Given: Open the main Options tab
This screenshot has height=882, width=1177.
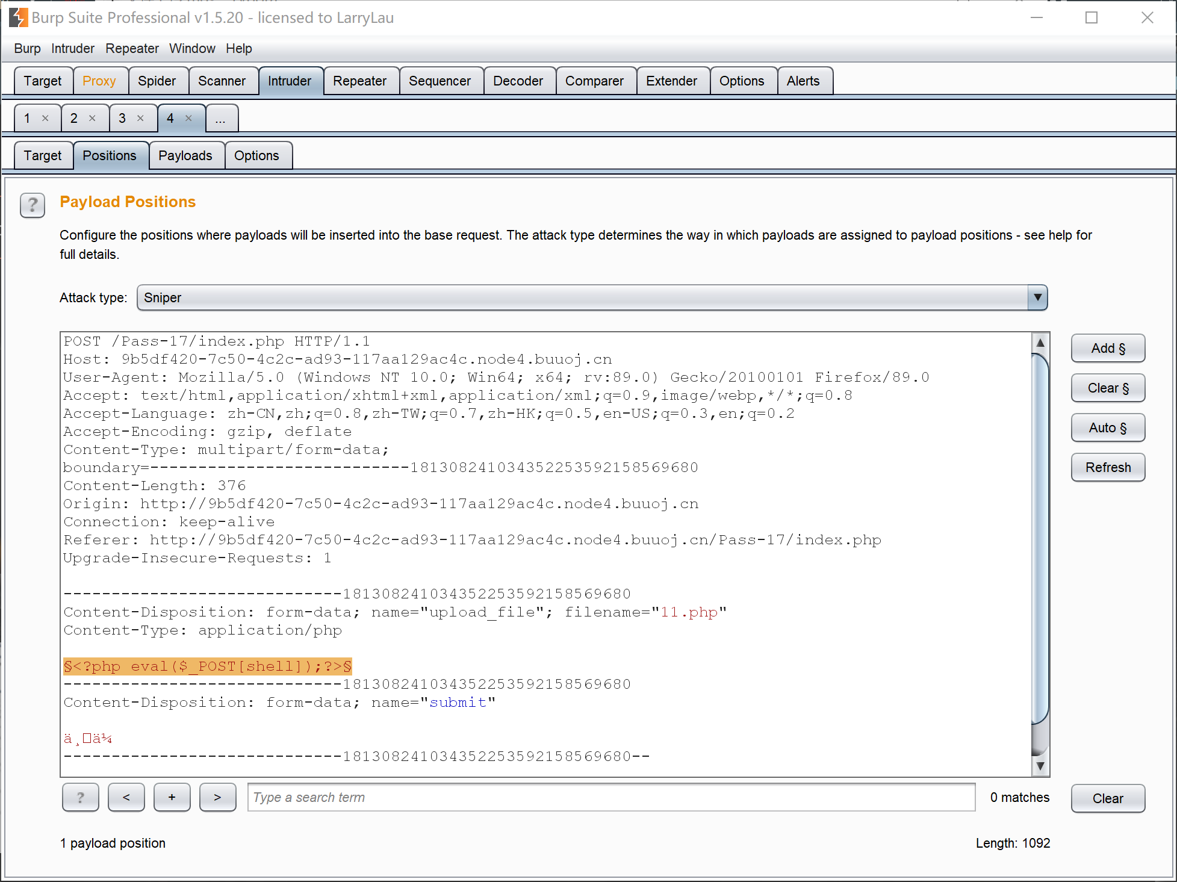Looking at the screenshot, I should (742, 81).
